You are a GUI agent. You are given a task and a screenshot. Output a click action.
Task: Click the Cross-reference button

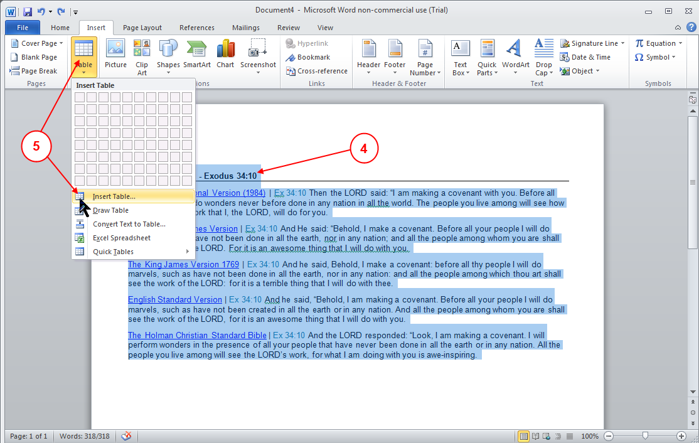pos(317,71)
